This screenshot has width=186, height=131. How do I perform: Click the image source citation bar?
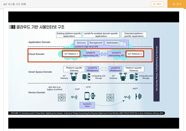[x=87, y=113]
